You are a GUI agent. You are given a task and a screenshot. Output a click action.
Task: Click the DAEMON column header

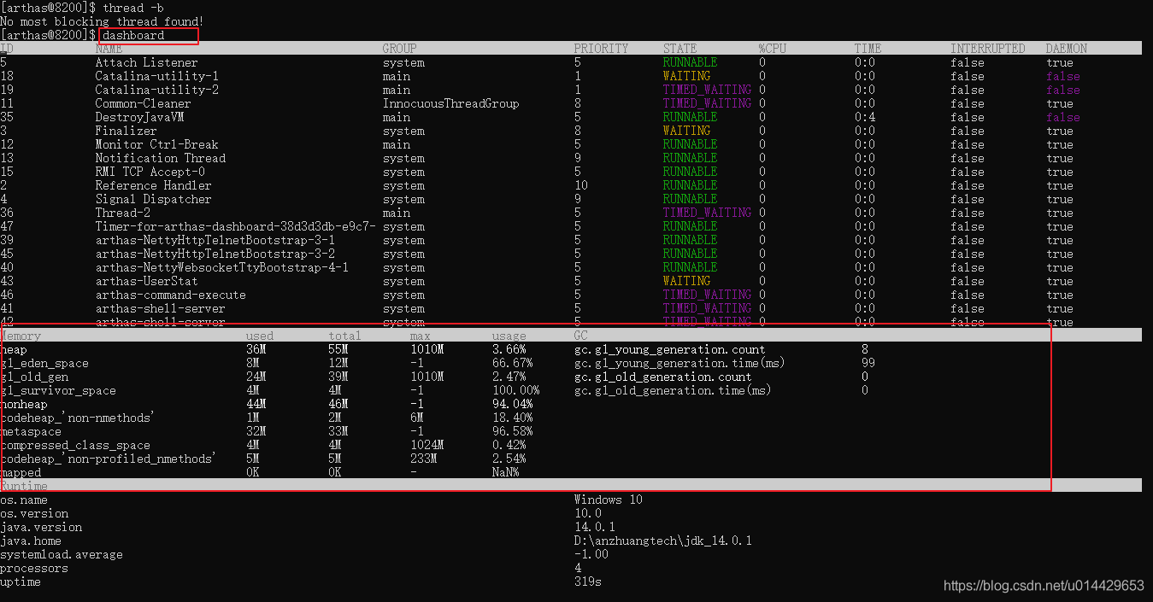(x=1066, y=49)
